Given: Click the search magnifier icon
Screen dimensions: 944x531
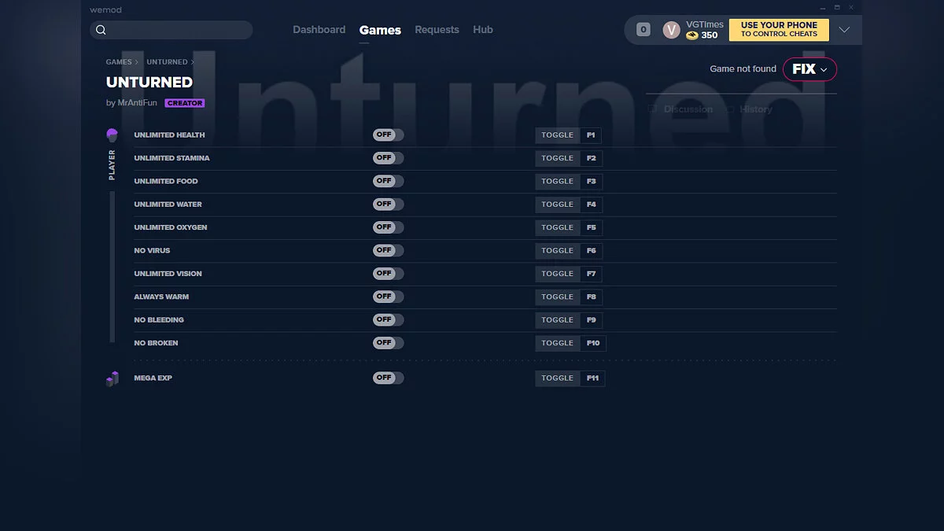Looking at the screenshot, I should click(x=101, y=30).
